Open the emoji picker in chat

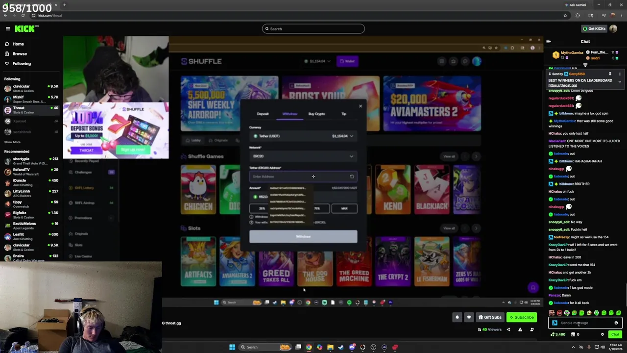(x=616, y=323)
